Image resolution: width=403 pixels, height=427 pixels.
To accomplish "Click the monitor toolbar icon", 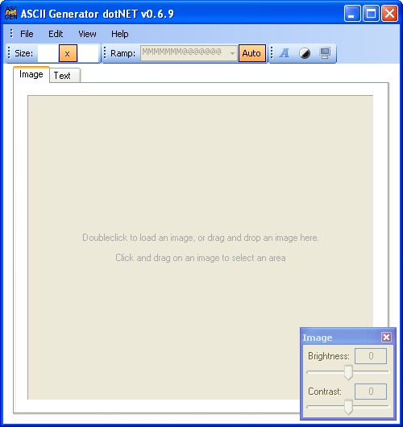I will tap(325, 53).
